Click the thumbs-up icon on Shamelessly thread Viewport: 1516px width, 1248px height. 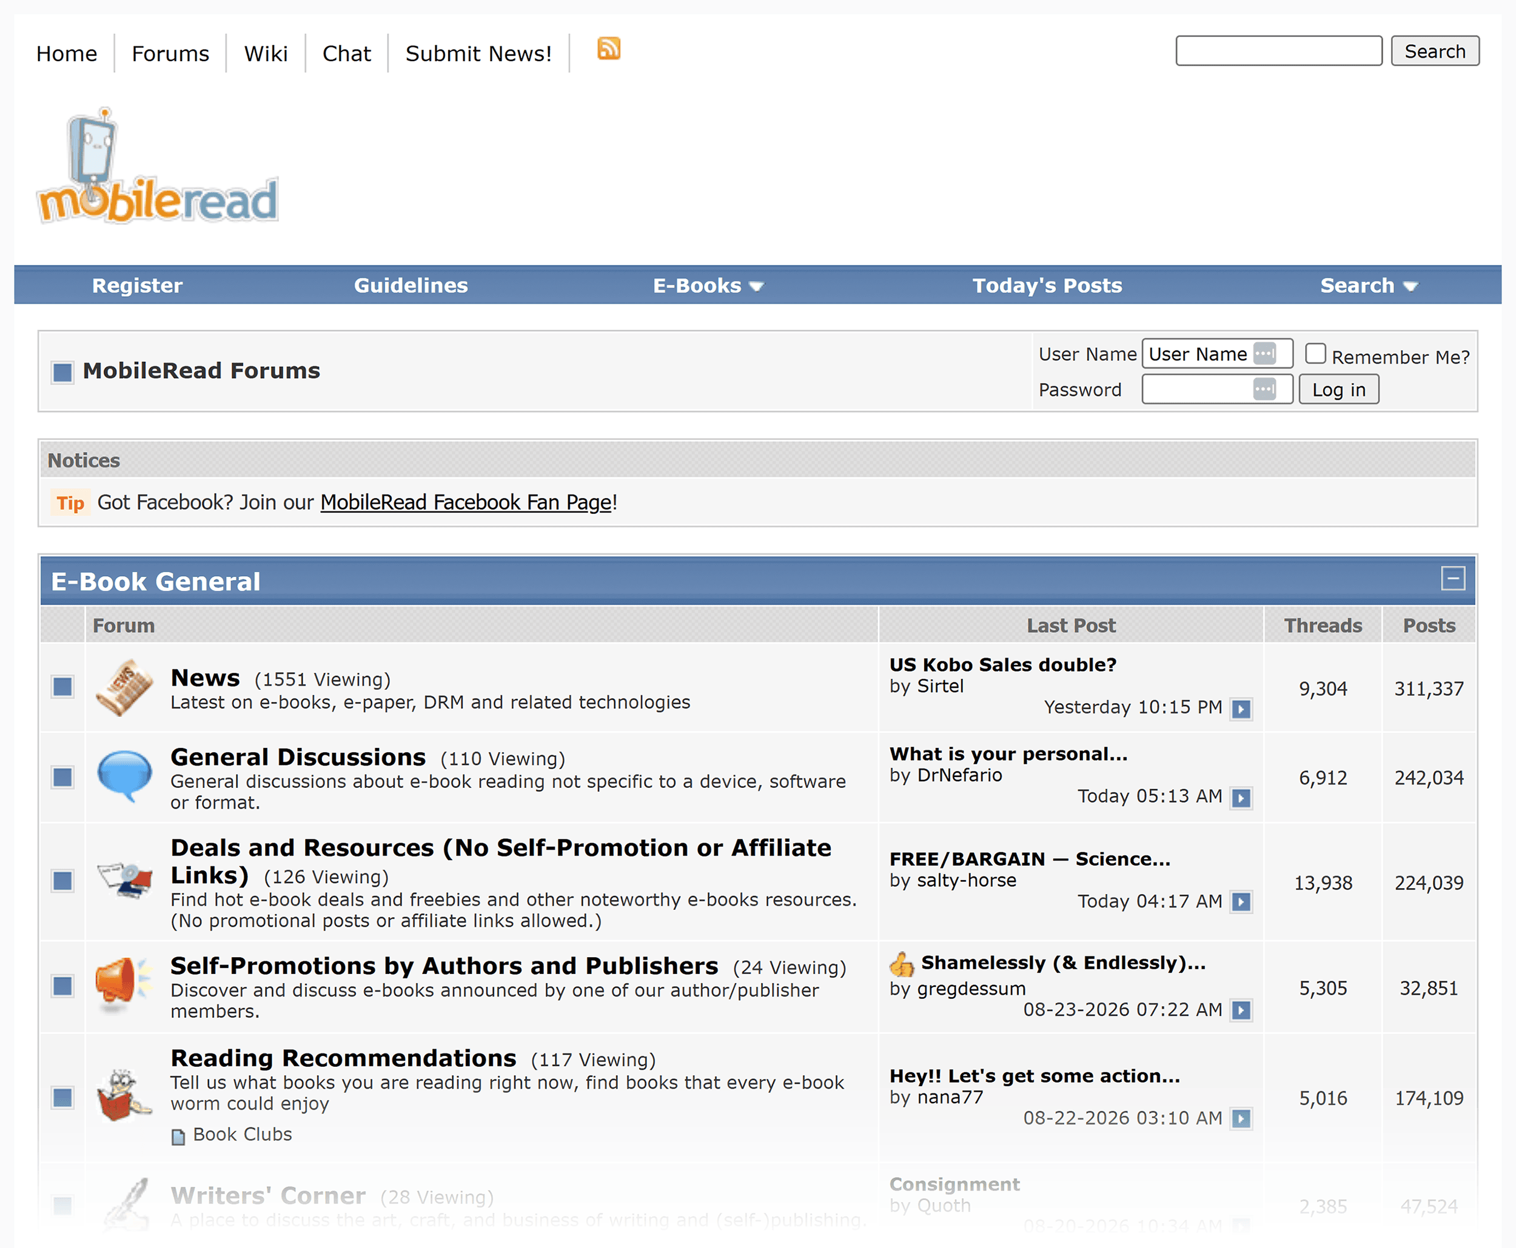pos(901,964)
